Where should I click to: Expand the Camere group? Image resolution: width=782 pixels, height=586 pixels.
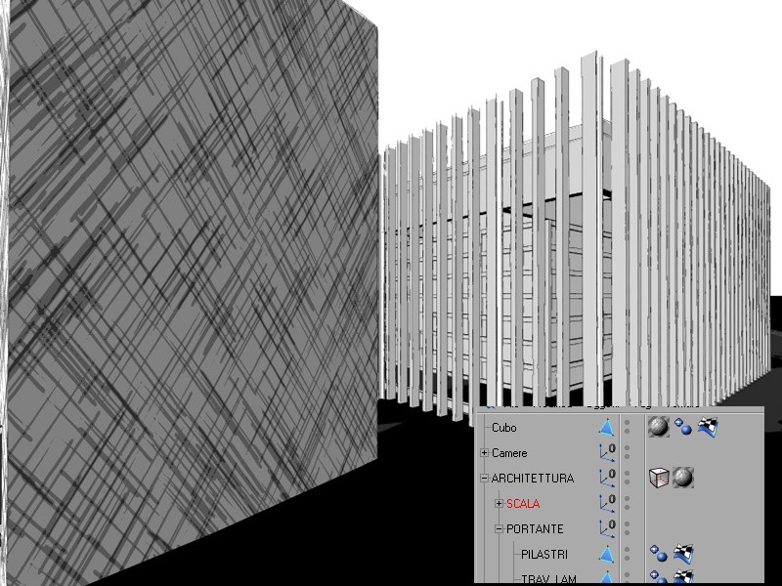484,453
